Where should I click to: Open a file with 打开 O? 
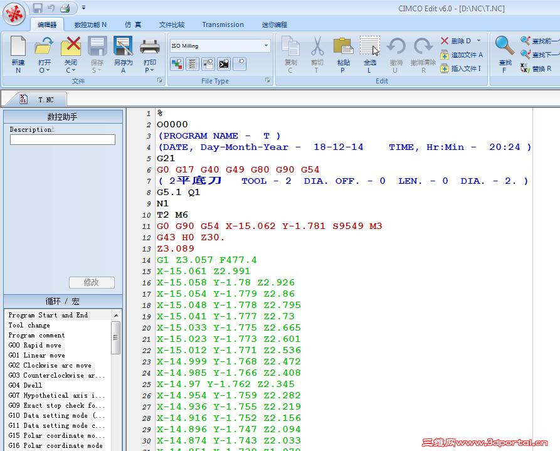click(x=45, y=55)
